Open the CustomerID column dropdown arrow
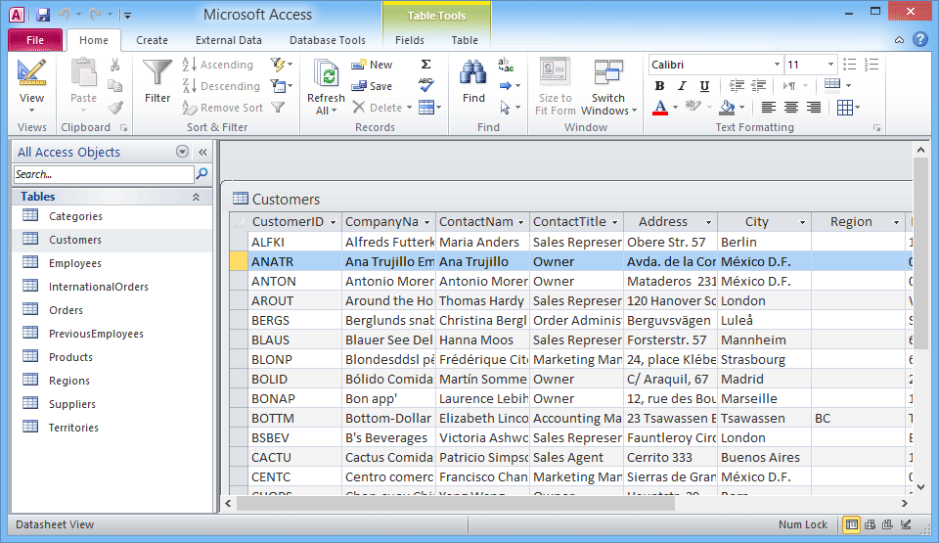939x543 pixels. (333, 222)
